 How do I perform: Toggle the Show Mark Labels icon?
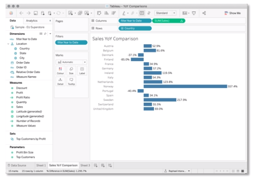pos(142,13)
